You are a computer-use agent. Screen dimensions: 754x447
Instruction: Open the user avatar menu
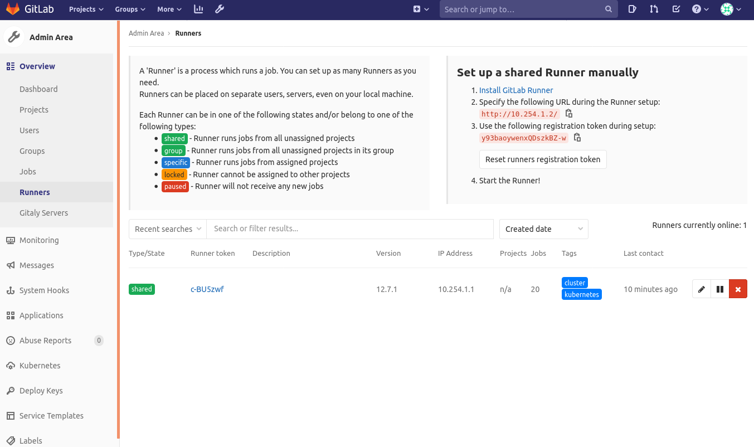(x=731, y=9)
